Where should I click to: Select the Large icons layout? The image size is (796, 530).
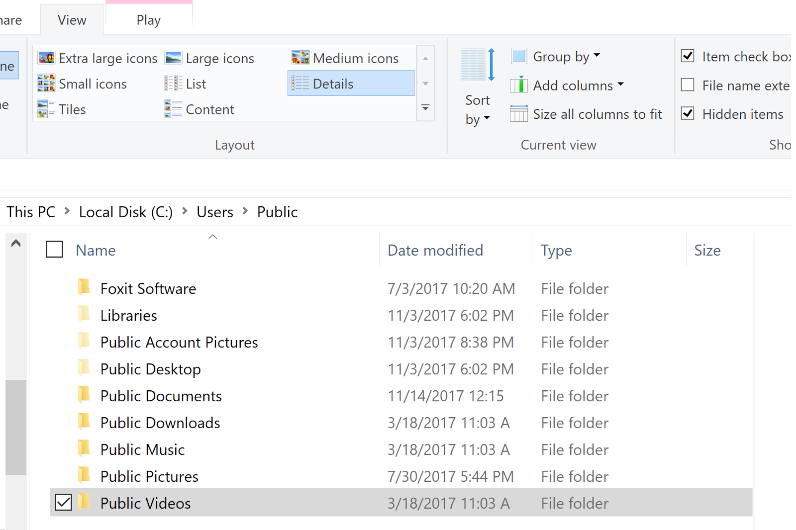click(219, 58)
